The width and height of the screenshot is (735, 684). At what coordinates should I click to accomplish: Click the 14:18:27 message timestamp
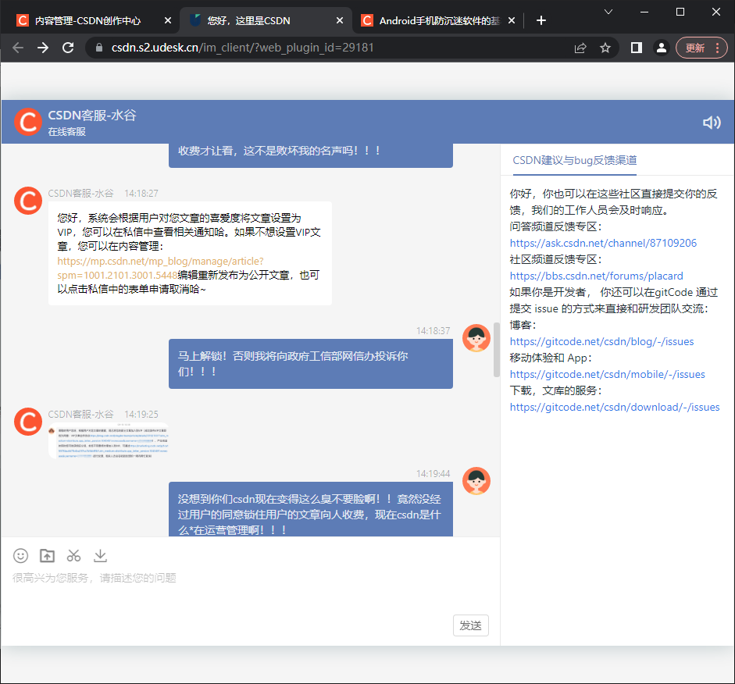(x=141, y=194)
